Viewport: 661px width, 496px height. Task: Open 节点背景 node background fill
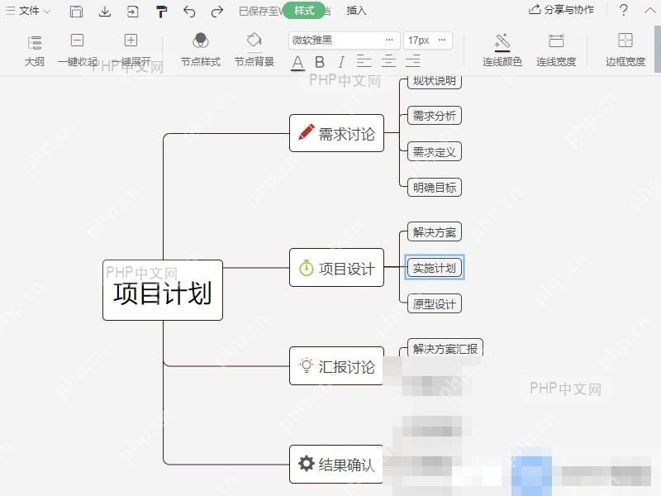tap(254, 50)
